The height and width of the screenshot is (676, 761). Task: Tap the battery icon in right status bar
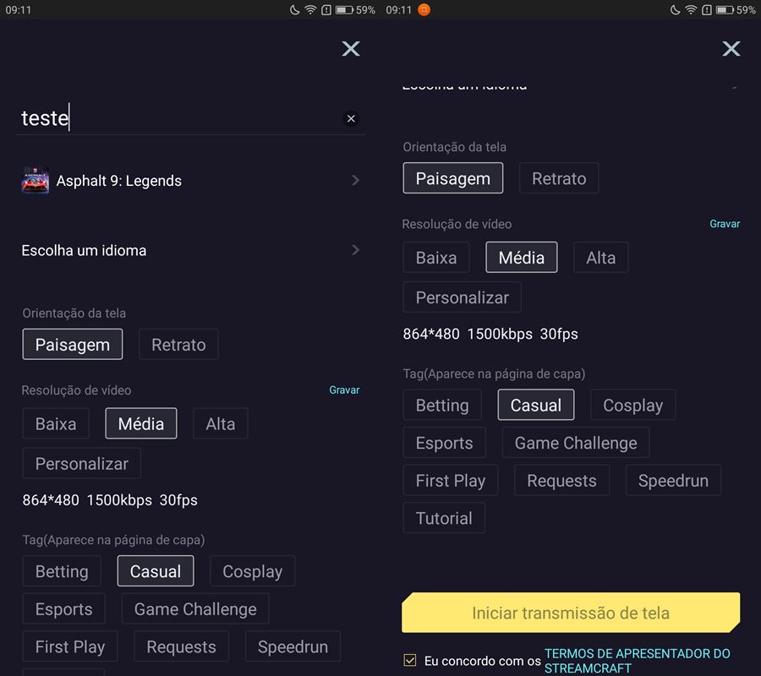tap(725, 9)
